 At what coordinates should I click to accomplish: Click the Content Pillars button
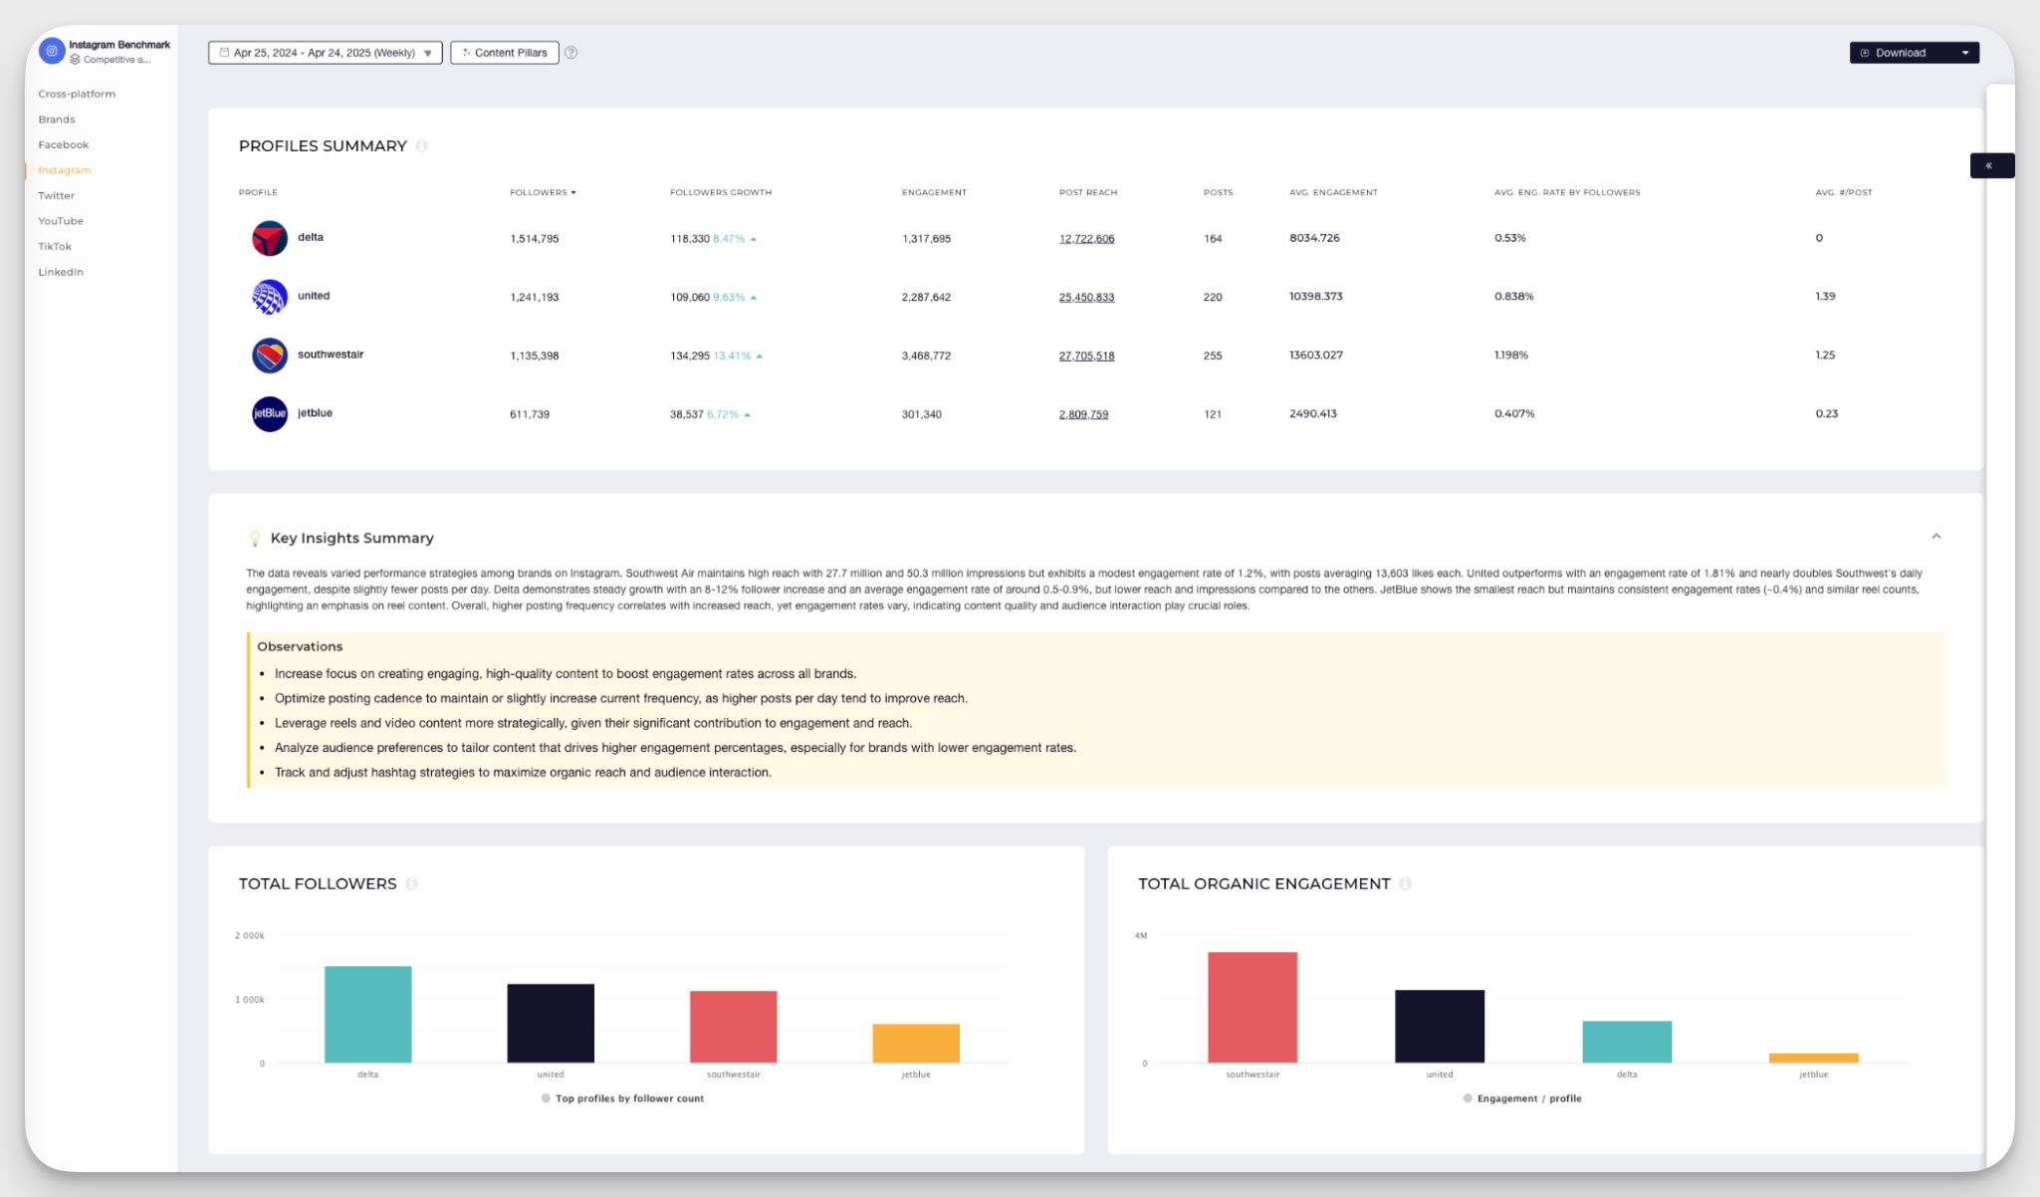[x=505, y=53]
